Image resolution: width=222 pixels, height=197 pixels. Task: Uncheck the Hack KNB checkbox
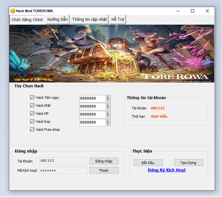[x=32, y=106]
